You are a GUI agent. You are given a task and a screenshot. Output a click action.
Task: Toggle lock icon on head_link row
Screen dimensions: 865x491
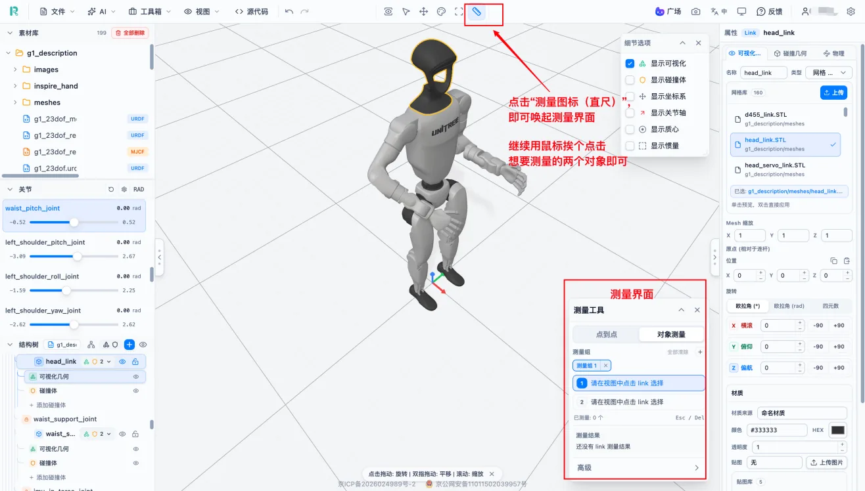tap(135, 362)
